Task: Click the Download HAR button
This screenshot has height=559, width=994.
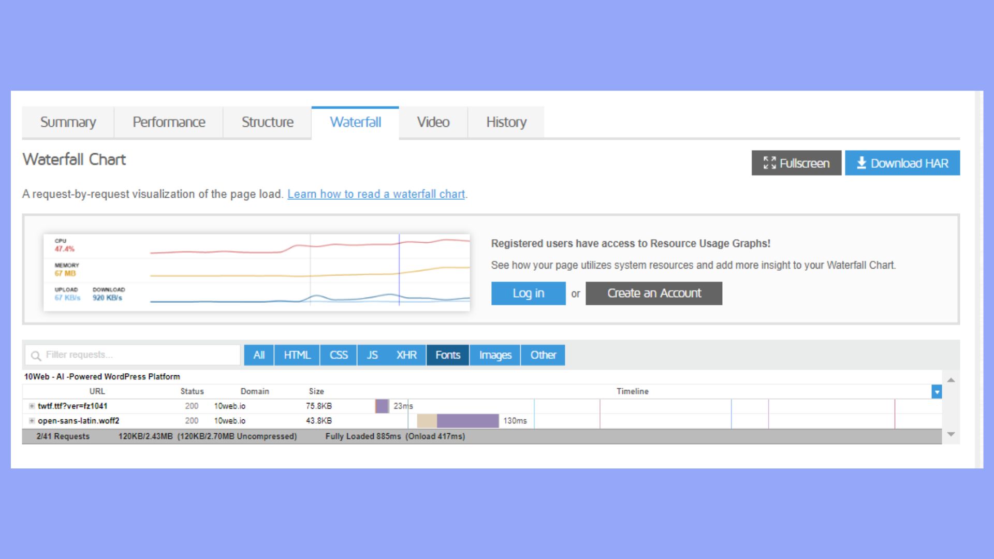Action: [x=902, y=163]
